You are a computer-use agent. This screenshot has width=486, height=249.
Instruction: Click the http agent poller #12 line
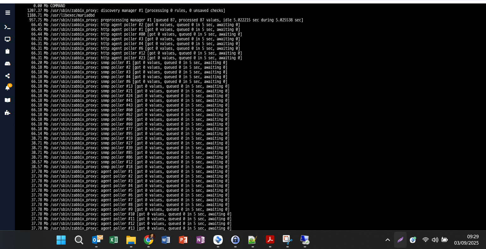click(x=137, y=53)
